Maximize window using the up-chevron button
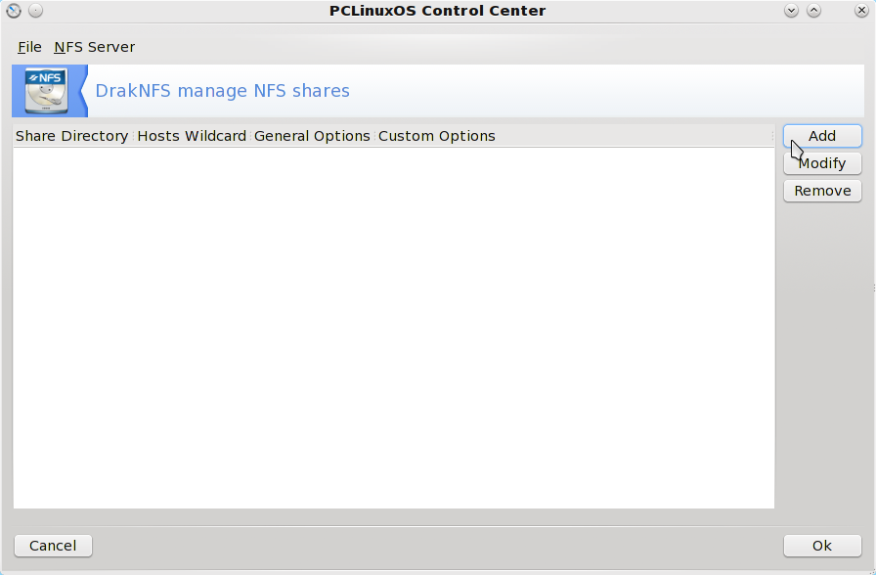876x575 pixels. (x=813, y=11)
